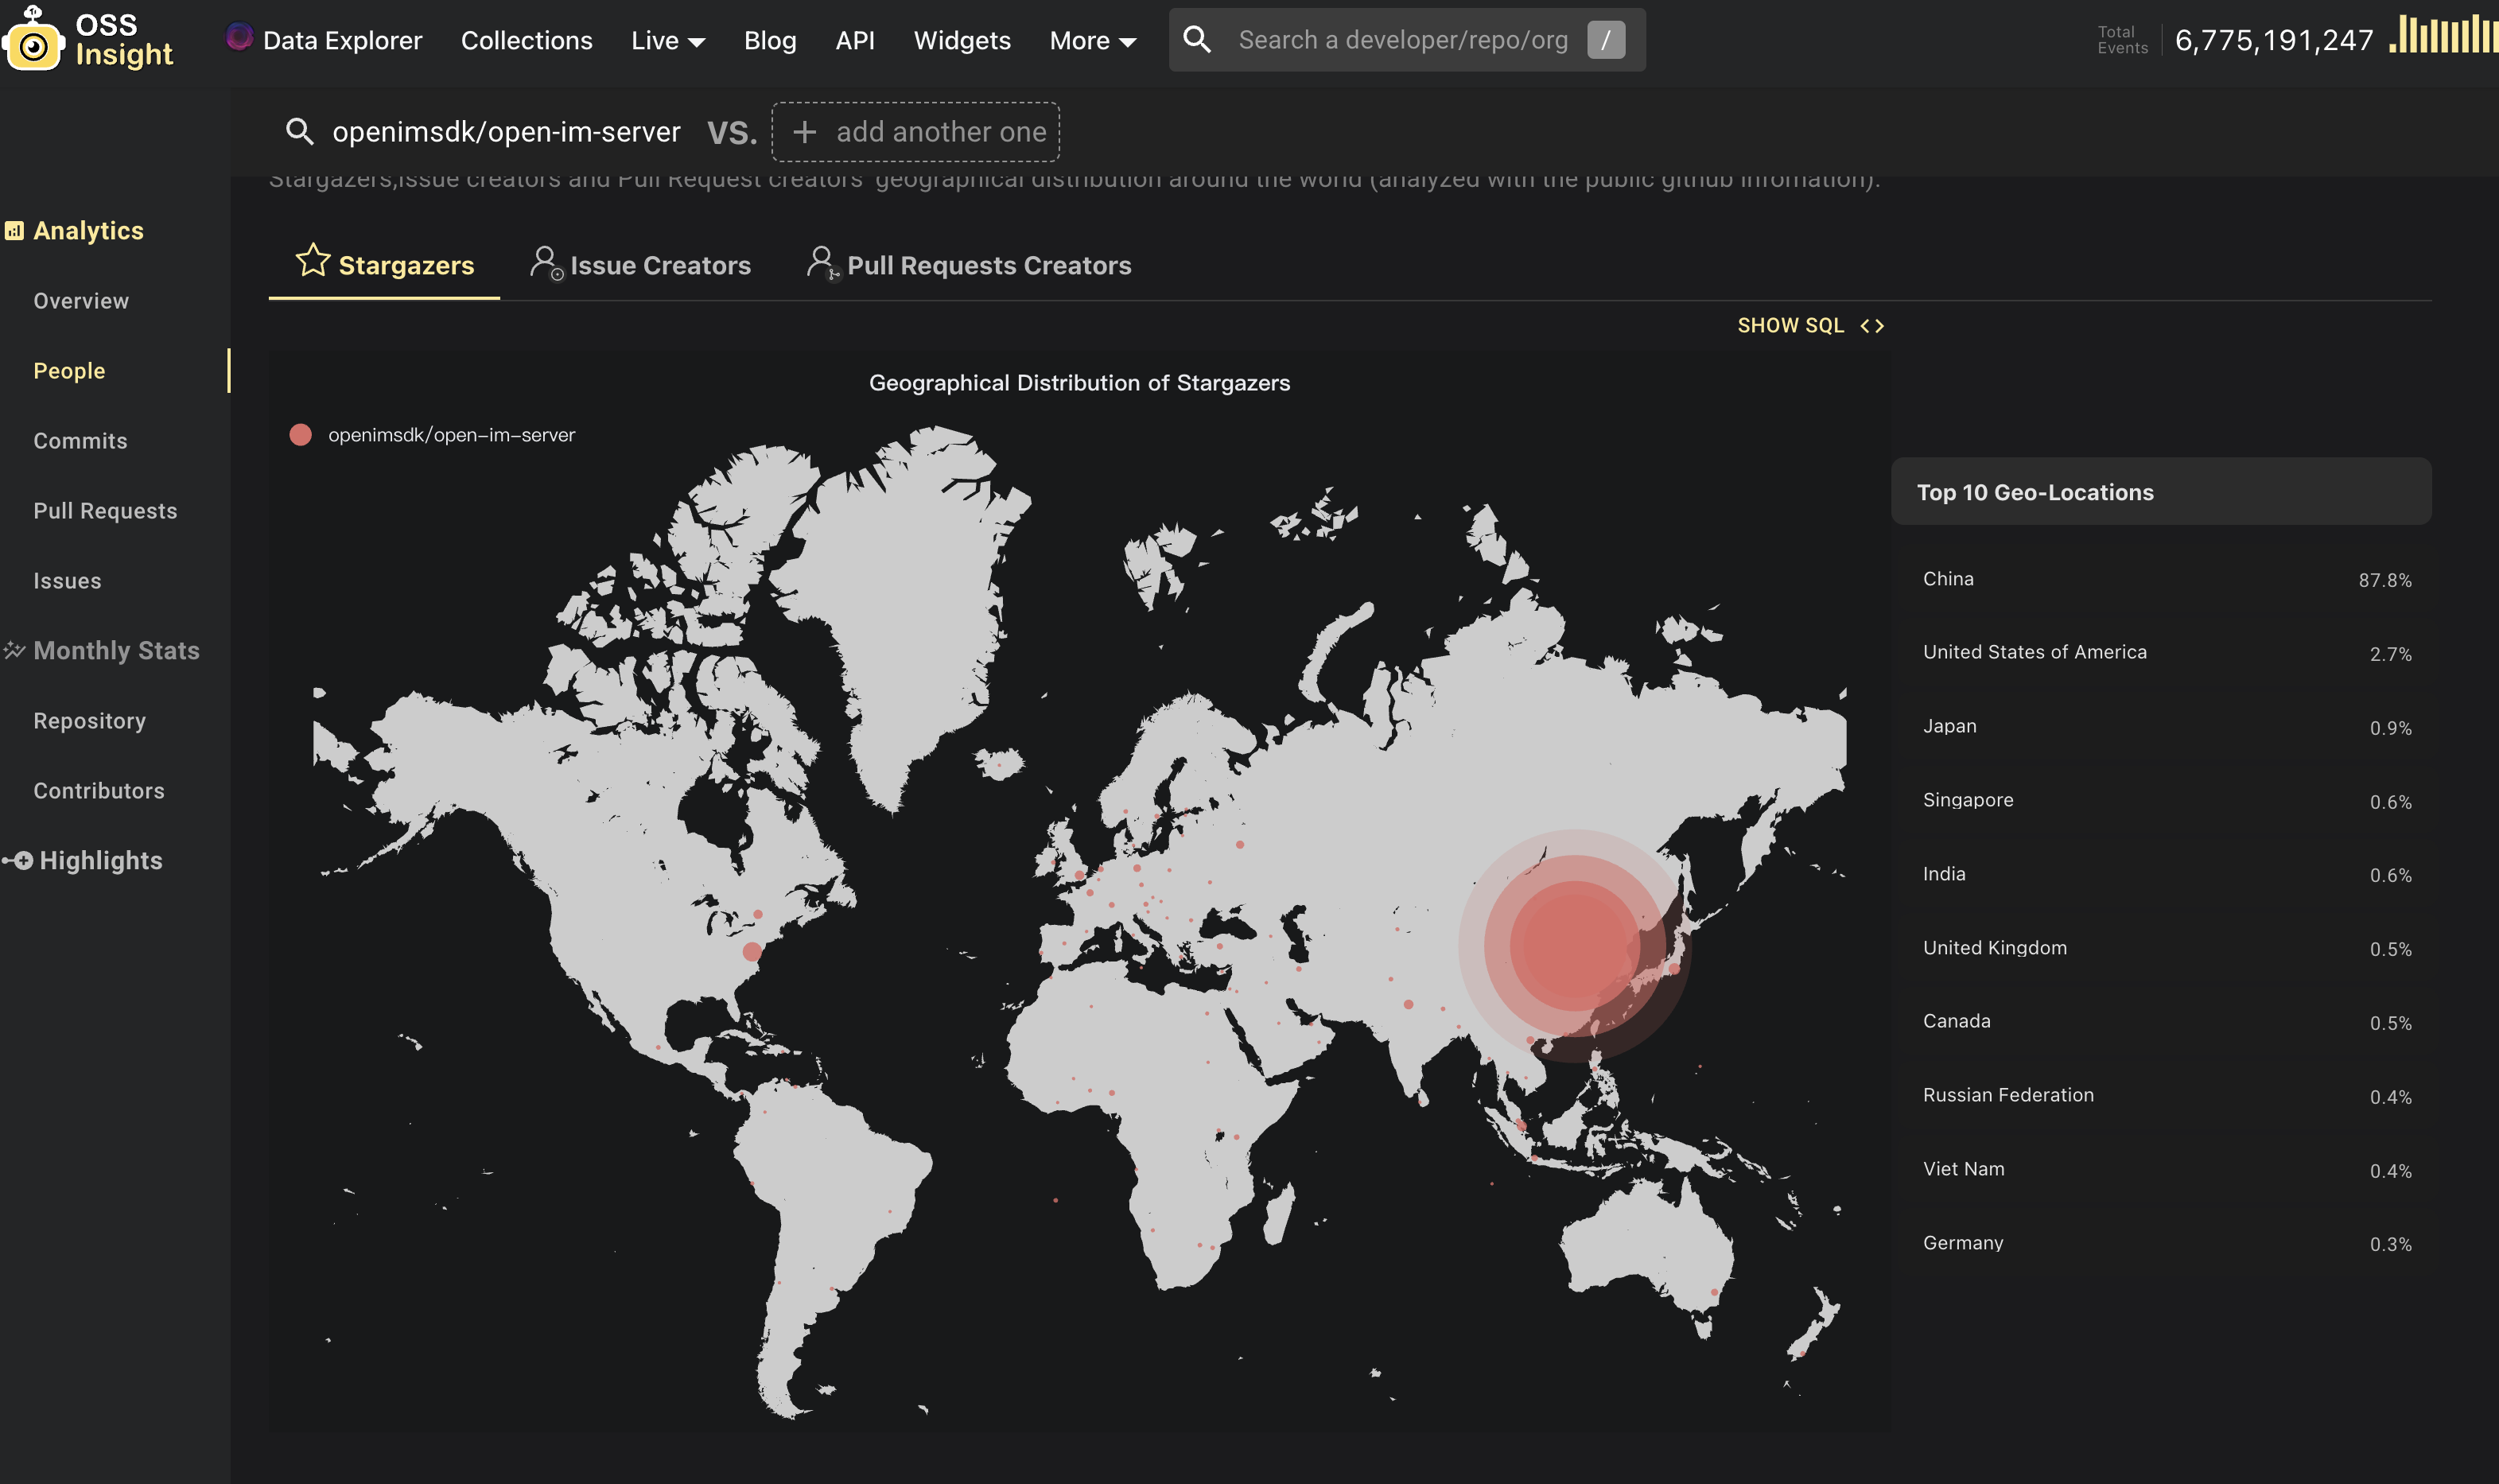Expand the More dropdown menu
Screen dimensions: 2499x1484
[x=1092, y=41]
